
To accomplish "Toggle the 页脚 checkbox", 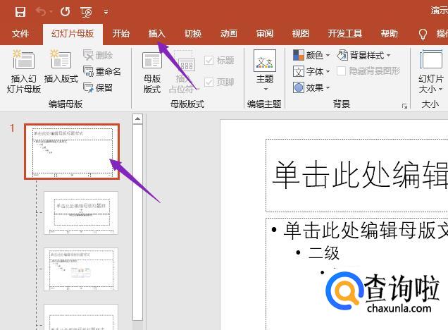I will pos(209,82).
